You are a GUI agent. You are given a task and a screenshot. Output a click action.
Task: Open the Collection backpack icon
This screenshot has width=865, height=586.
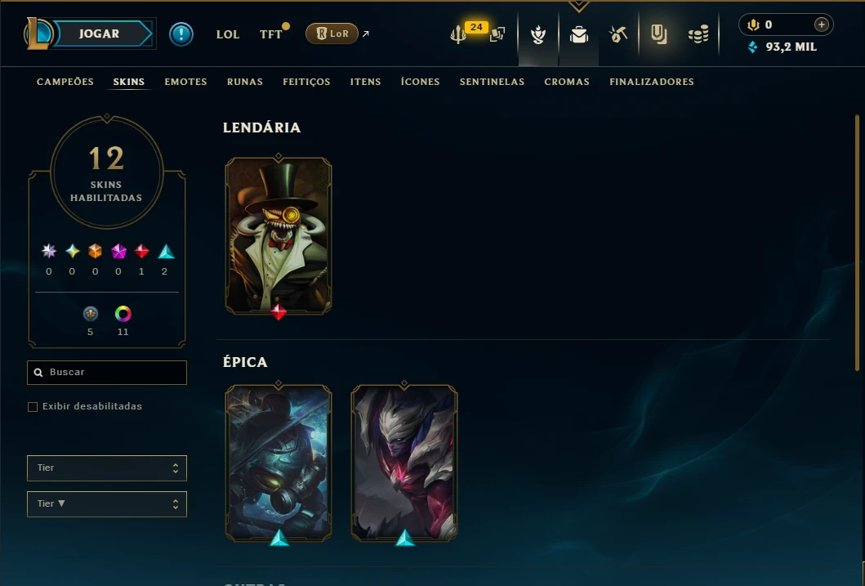click(x=578, y=35)
